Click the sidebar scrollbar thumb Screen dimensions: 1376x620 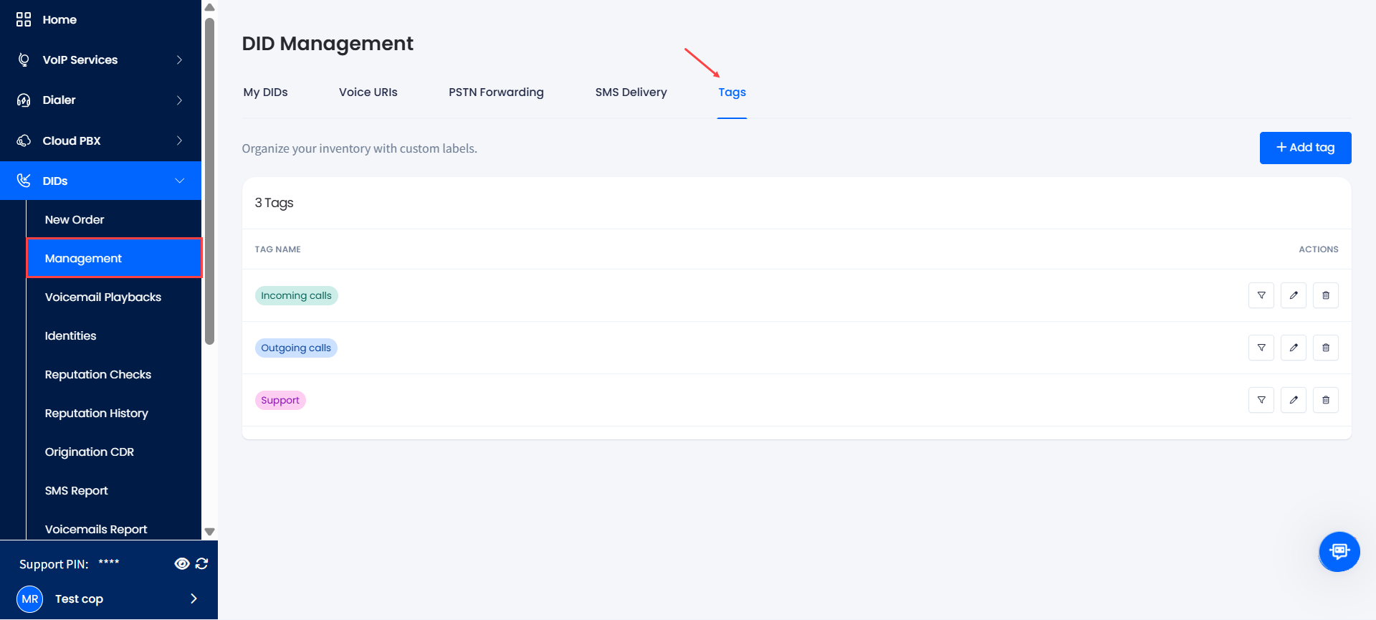coord(210,181)
